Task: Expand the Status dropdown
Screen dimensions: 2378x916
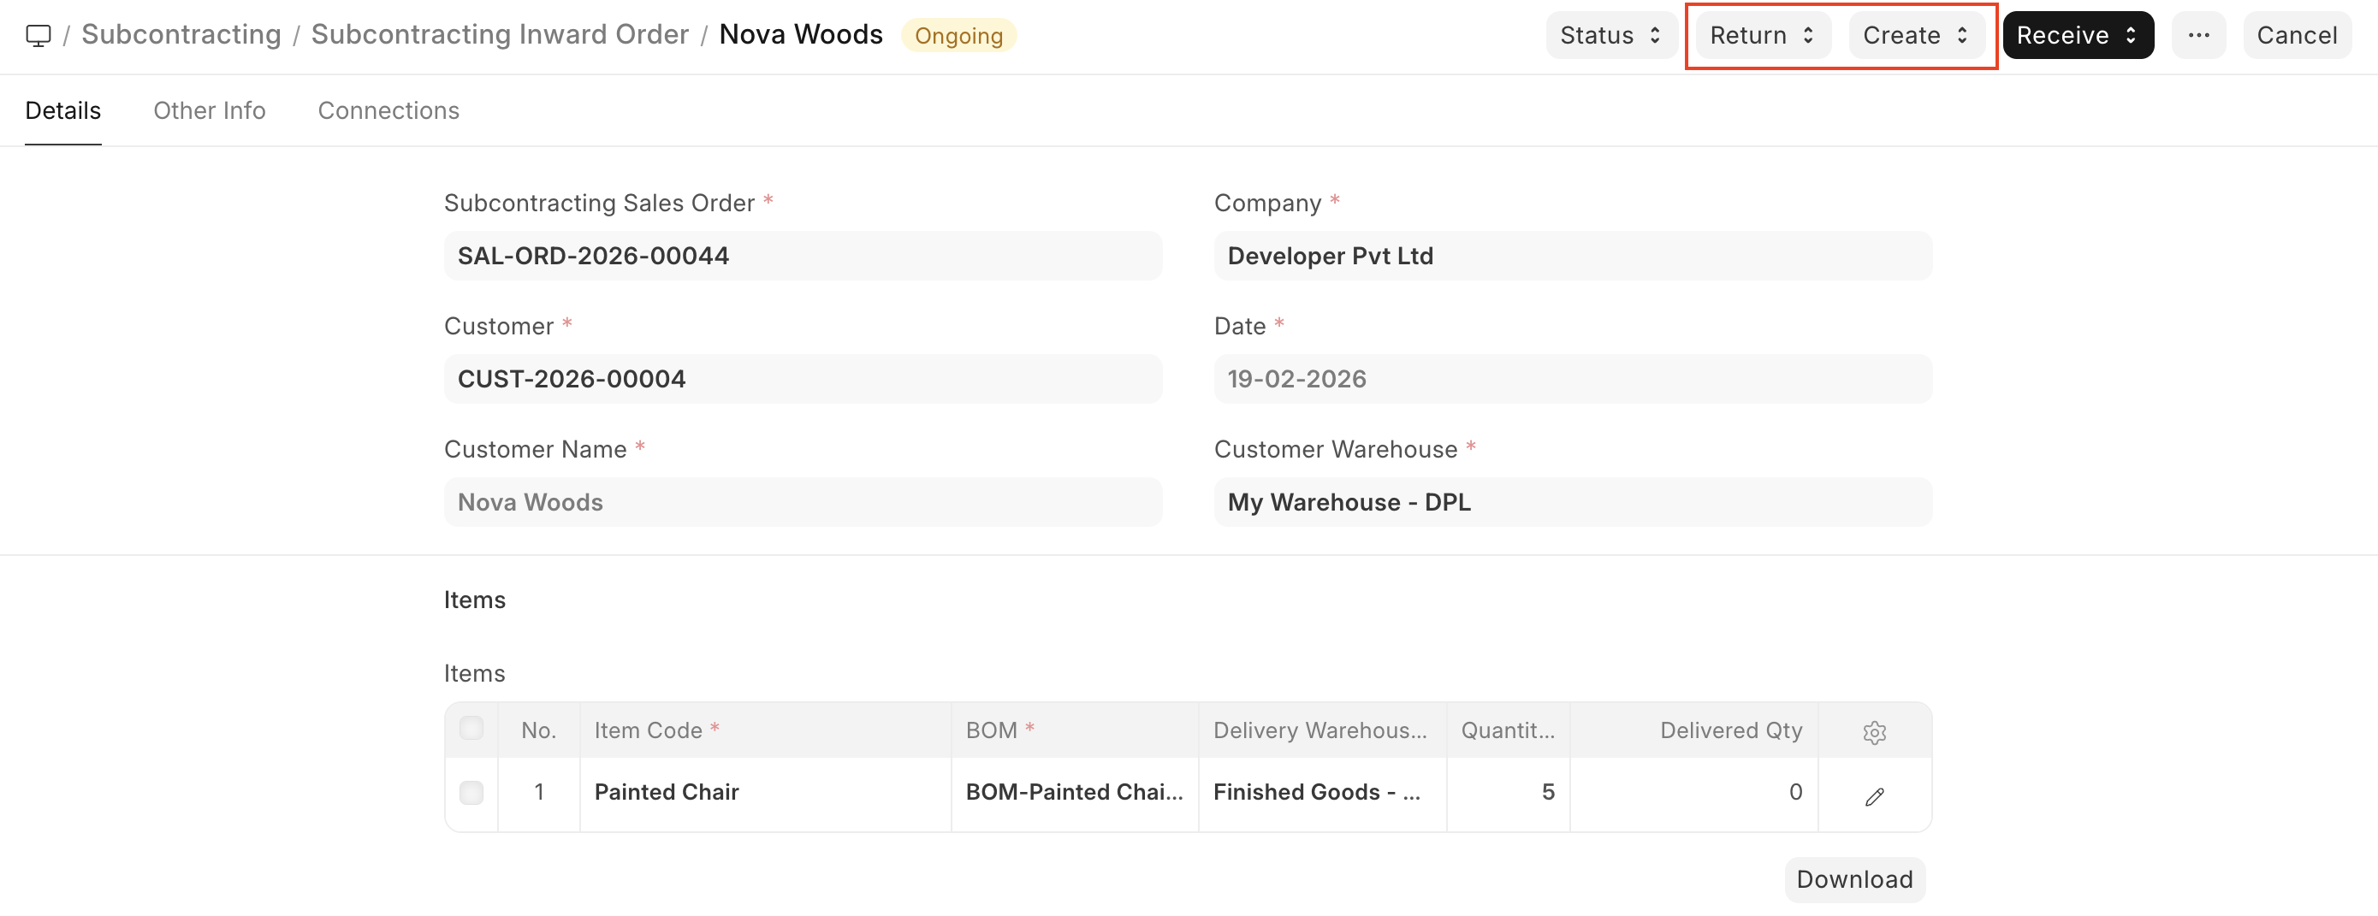Action: click(1610, 35)
